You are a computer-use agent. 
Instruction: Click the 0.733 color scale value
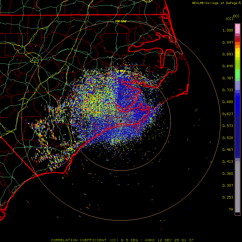[228, 90]
